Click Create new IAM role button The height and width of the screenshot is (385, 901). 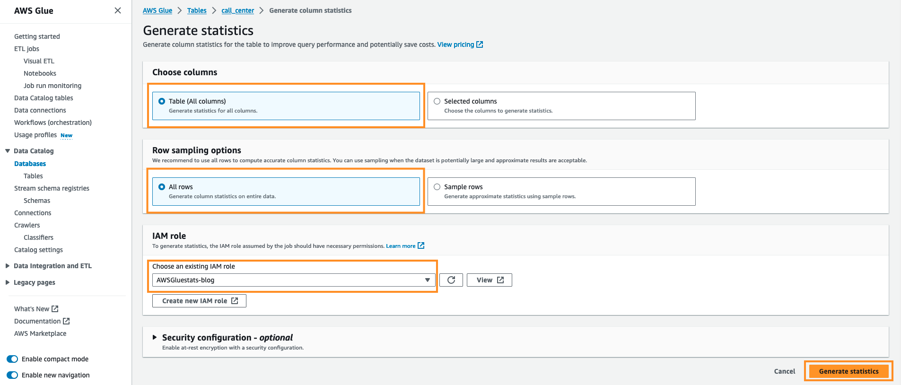tap(199, 301)
